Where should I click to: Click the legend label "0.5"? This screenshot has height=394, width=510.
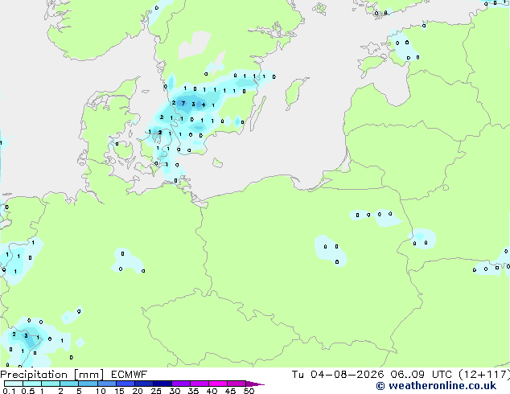coord(27,391)
